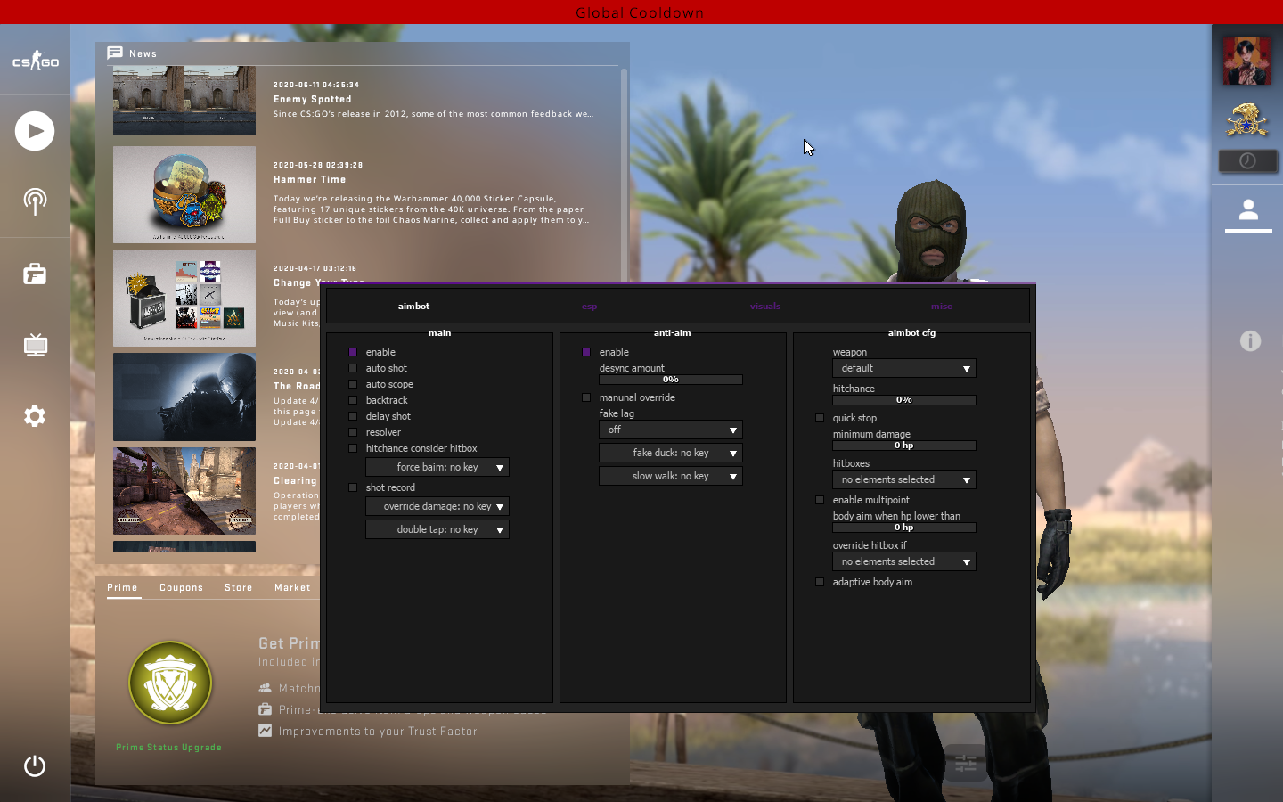The width and height of the screenshot is (1283, 802).
Task: Adjust the minimum damage slider
Action: point(904,446)
